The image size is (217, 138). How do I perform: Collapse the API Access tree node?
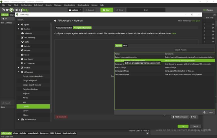coord(19,72)
